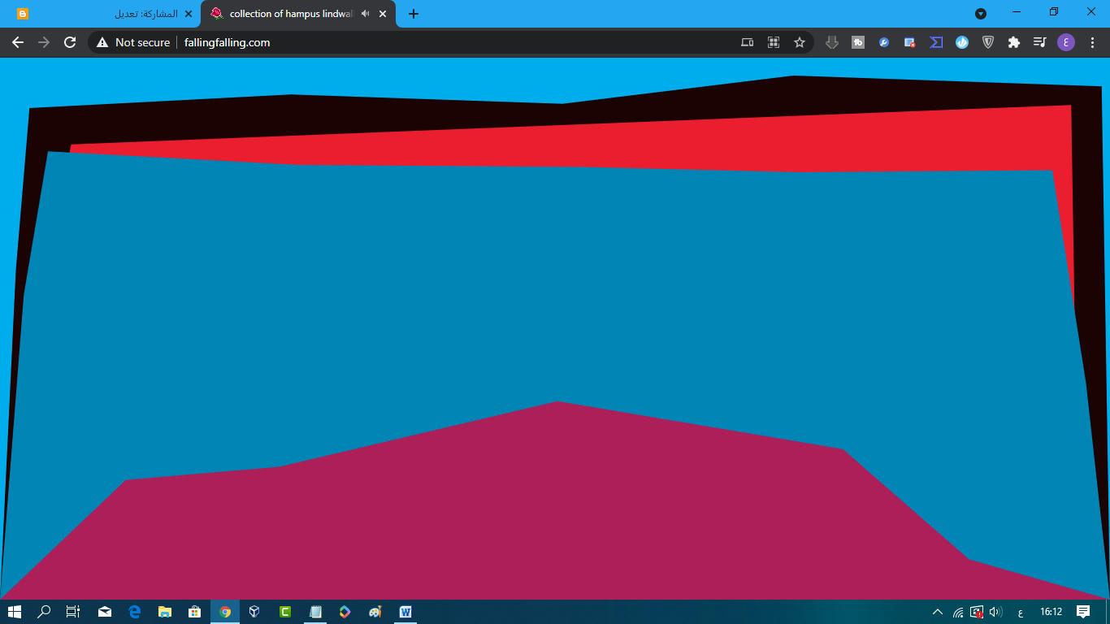Open VirtualBox cube icon on taskbar
Viewport: 1110px width, 624px height.
point(254,612)
